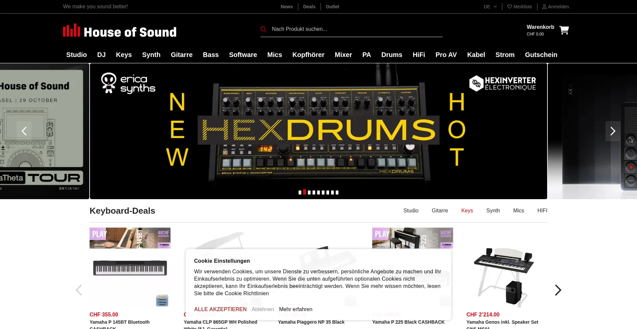
Task: Switch to the Synth deals tab
Action: click(493, 210)
